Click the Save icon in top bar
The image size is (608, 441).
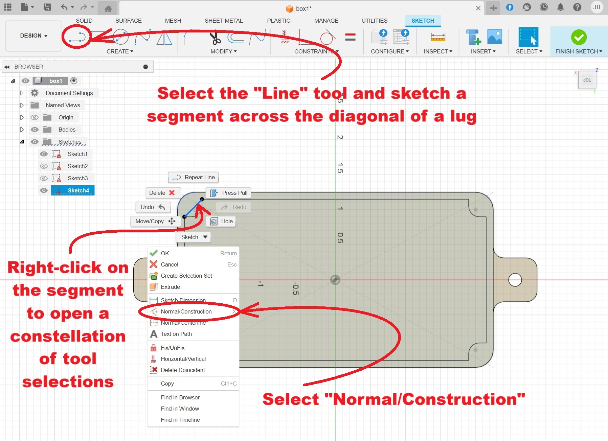pyautogui.click(x=47, y=7)
